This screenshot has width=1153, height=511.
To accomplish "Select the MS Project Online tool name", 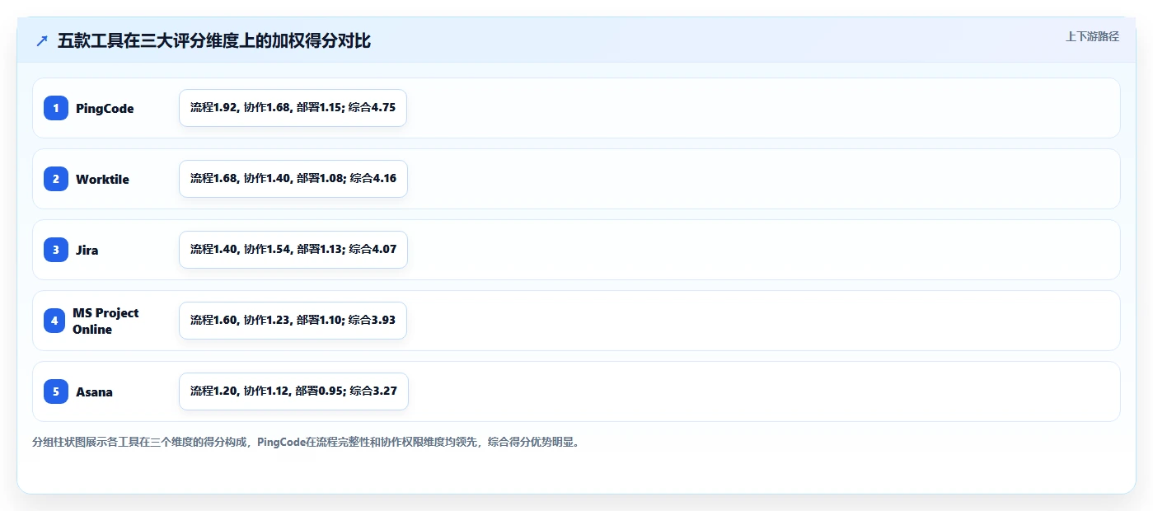I will [105, 321].
